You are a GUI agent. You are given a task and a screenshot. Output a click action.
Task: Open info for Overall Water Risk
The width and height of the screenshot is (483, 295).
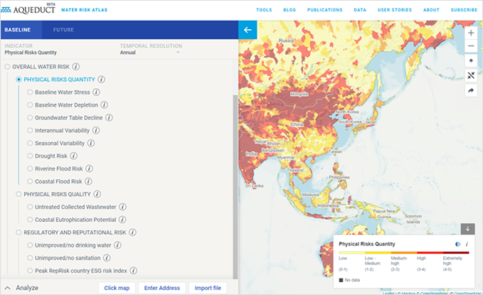(75, 66)
